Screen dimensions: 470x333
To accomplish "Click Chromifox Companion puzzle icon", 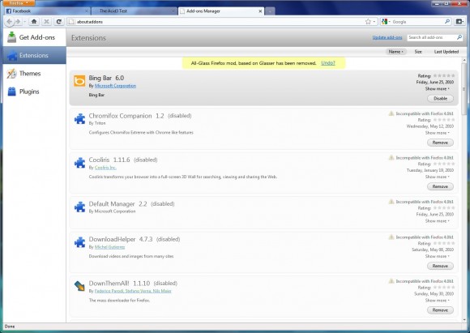I will pyautogui.click(x=79, y=119).
